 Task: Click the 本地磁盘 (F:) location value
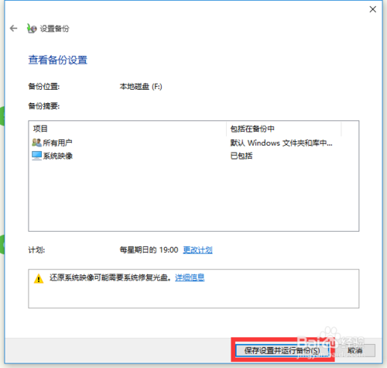[x=141, y=87]
